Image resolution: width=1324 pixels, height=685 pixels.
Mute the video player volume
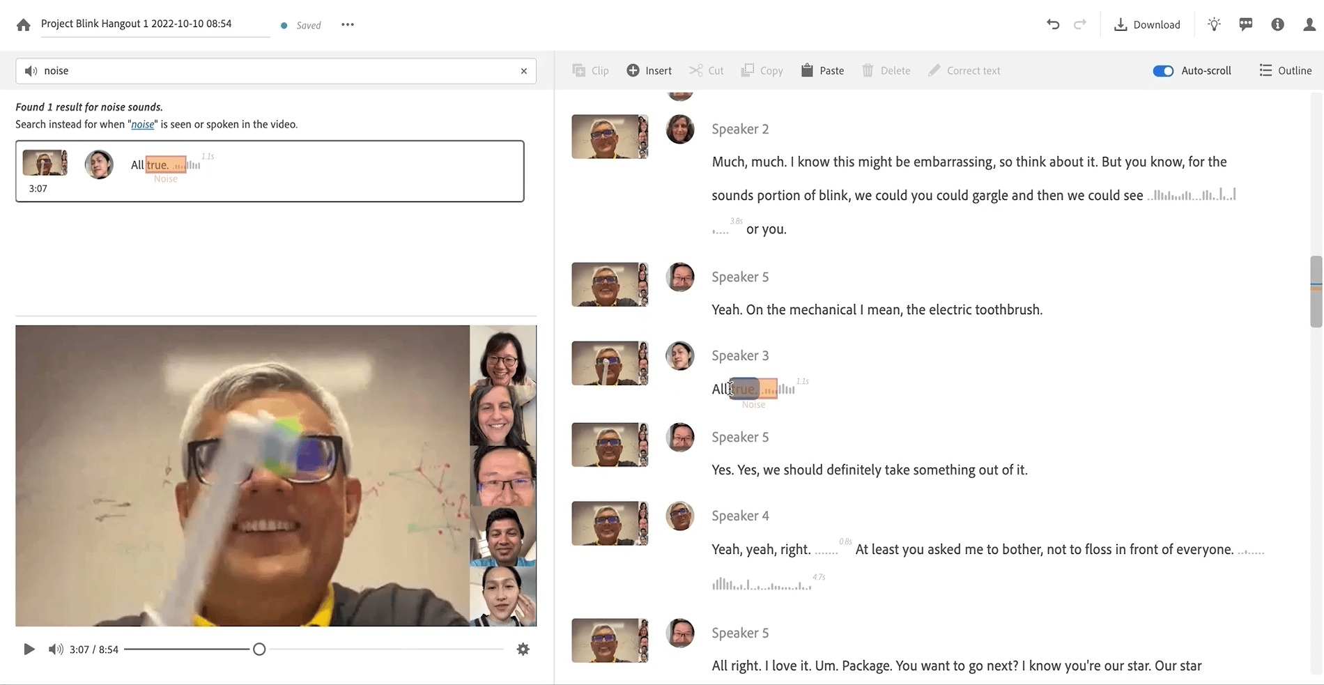(x=55, y=649)
